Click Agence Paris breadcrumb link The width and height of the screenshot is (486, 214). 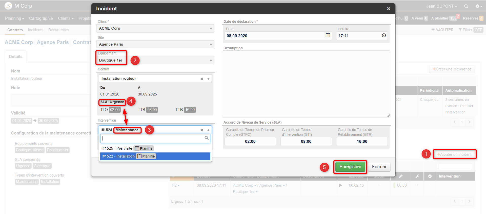pos(53,42)
